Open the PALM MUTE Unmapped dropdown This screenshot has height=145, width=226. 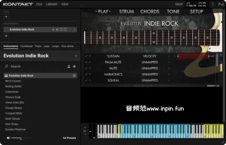click(x=169, y=62)
